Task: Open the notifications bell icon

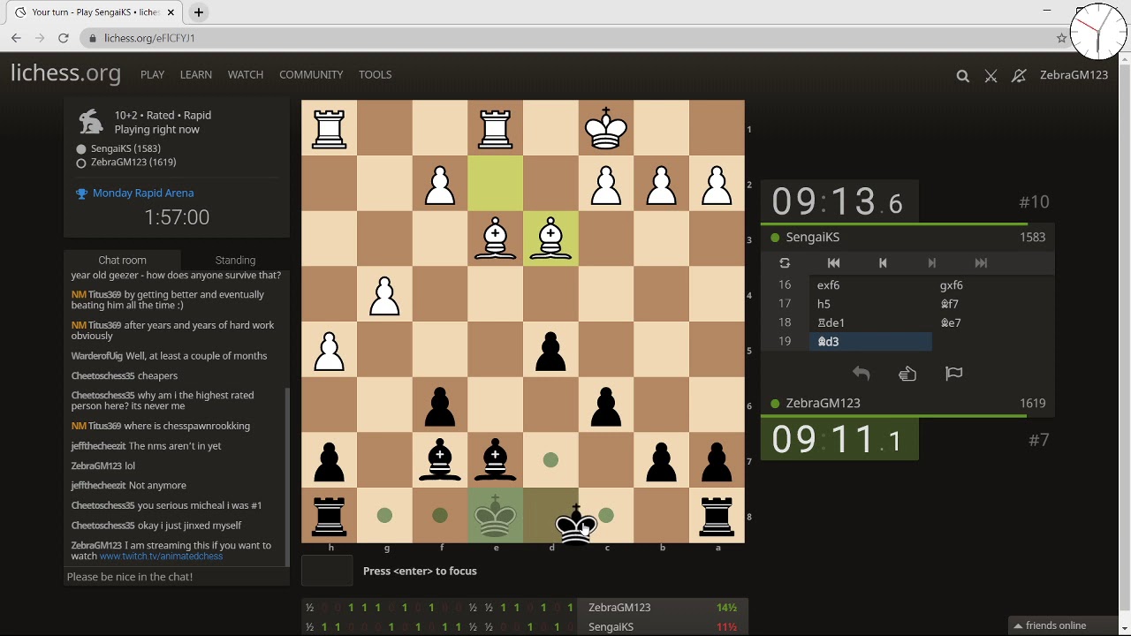Action: click(1019, 76)
